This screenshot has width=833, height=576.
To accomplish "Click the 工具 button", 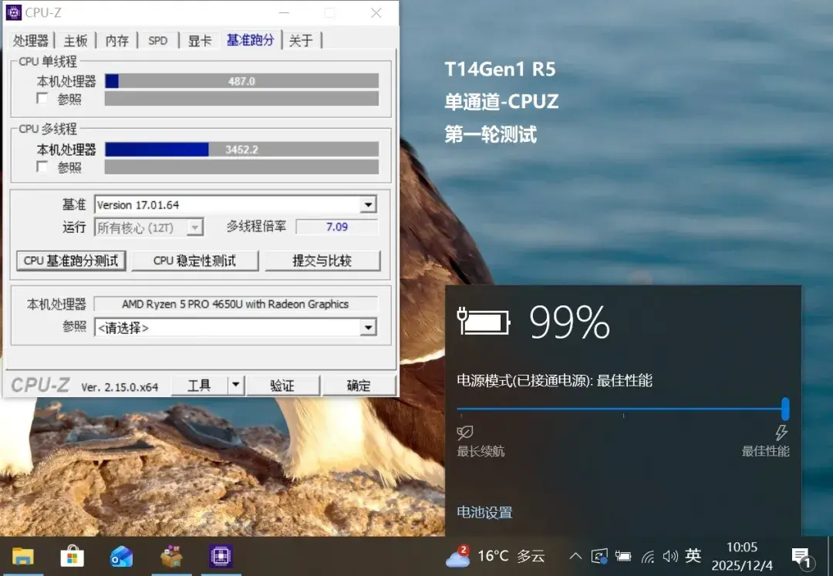I will [200, 385].
